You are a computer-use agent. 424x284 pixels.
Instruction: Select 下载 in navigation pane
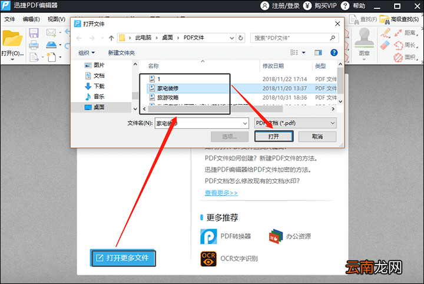point(94,86)
